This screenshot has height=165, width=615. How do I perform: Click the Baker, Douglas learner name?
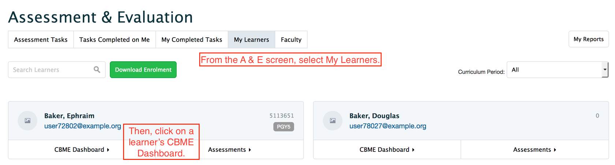(374, 116)
